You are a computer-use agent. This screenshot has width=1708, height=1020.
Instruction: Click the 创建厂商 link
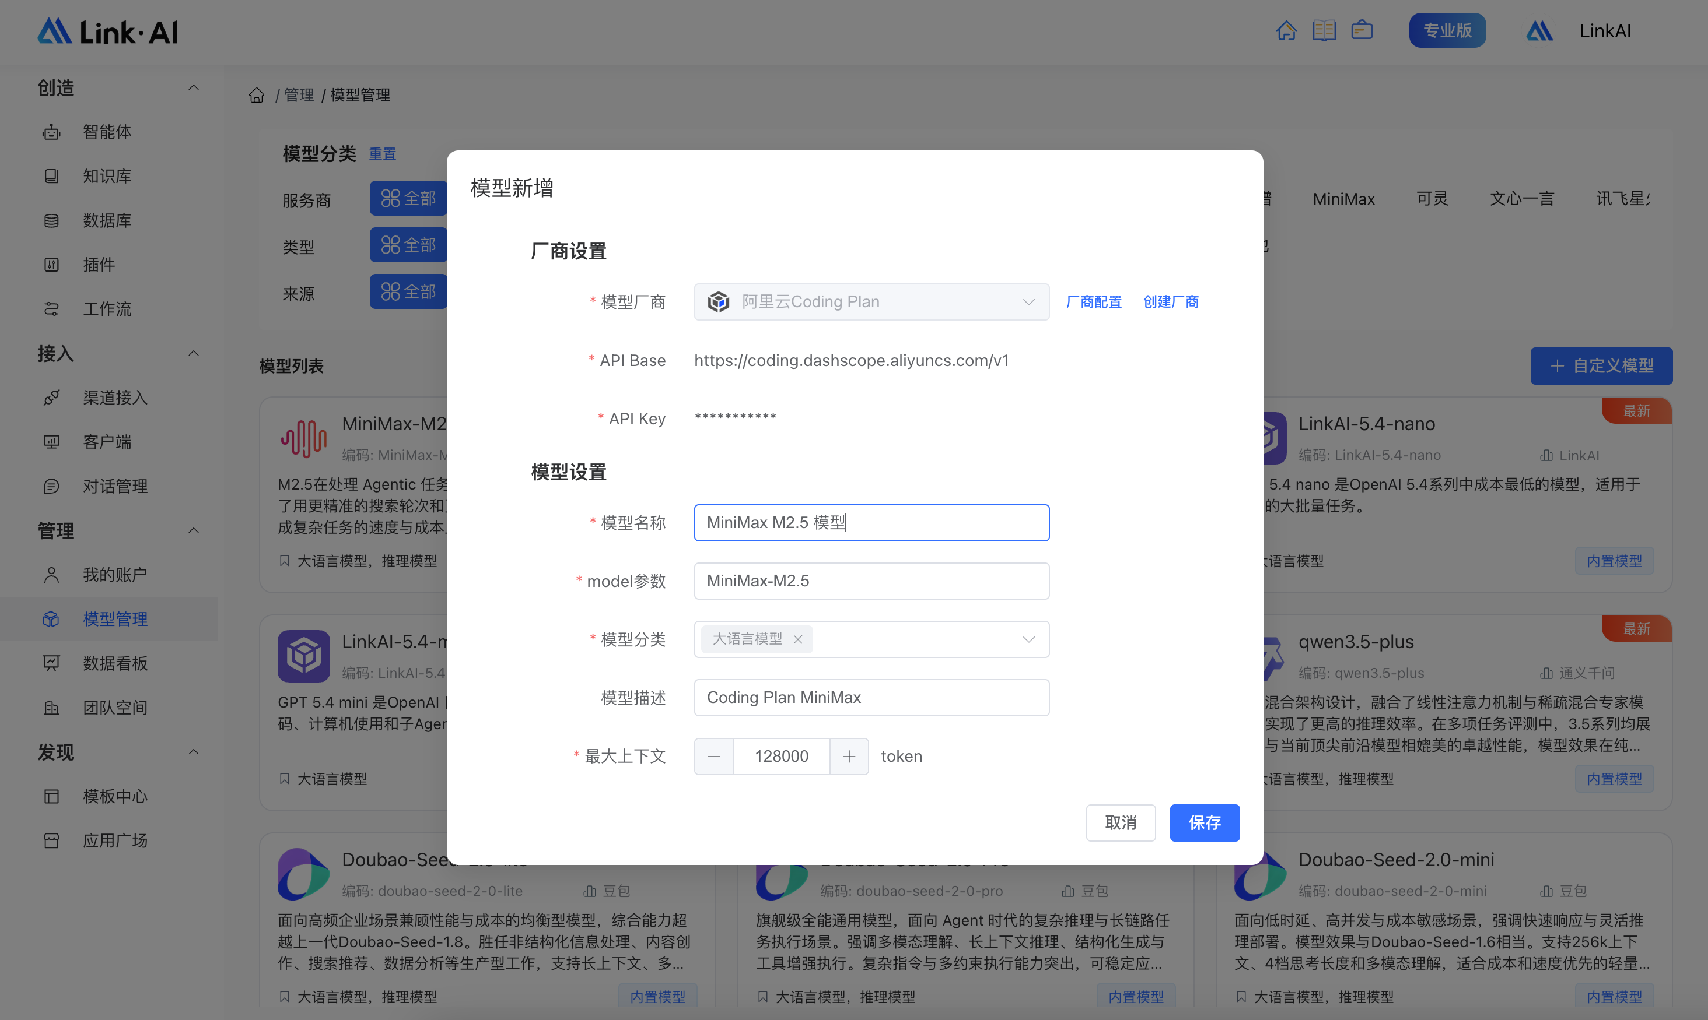tap(1170, 302)
